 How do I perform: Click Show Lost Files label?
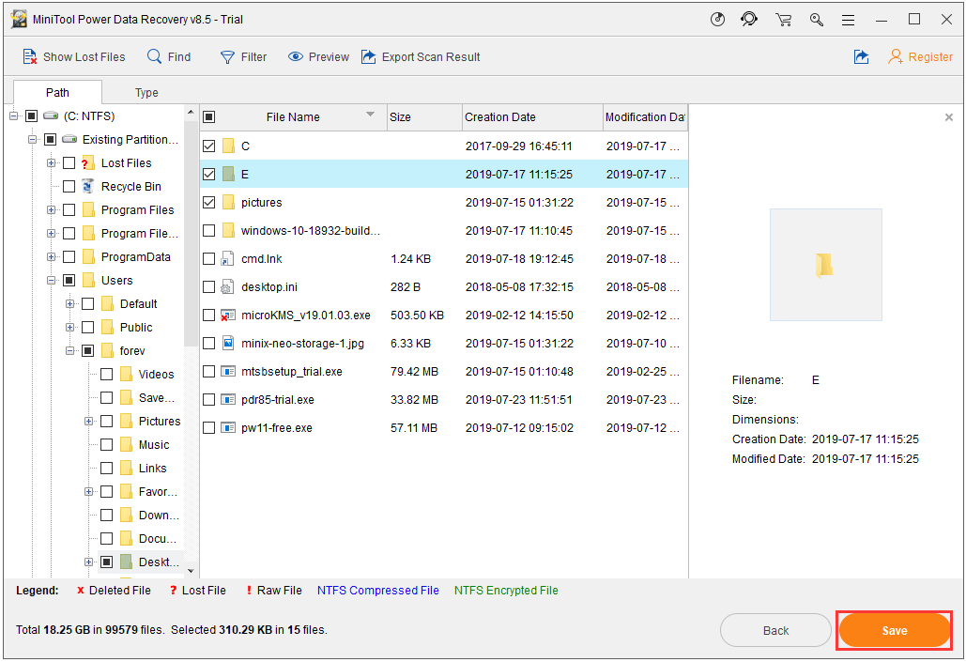tap(84, 56)
